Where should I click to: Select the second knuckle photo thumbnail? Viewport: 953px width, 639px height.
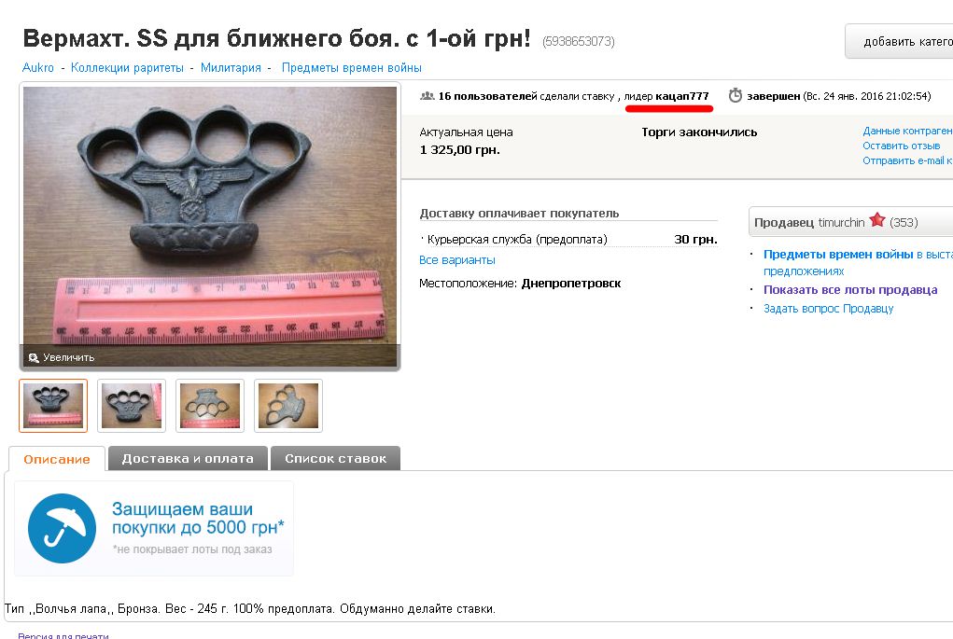pos(132,406)
